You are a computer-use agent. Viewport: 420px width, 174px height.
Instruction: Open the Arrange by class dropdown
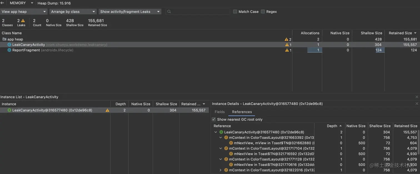pyautogui.click(x=73, y=12)
